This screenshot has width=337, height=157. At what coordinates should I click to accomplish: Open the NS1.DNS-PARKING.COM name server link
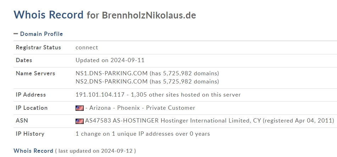[111, 73]
